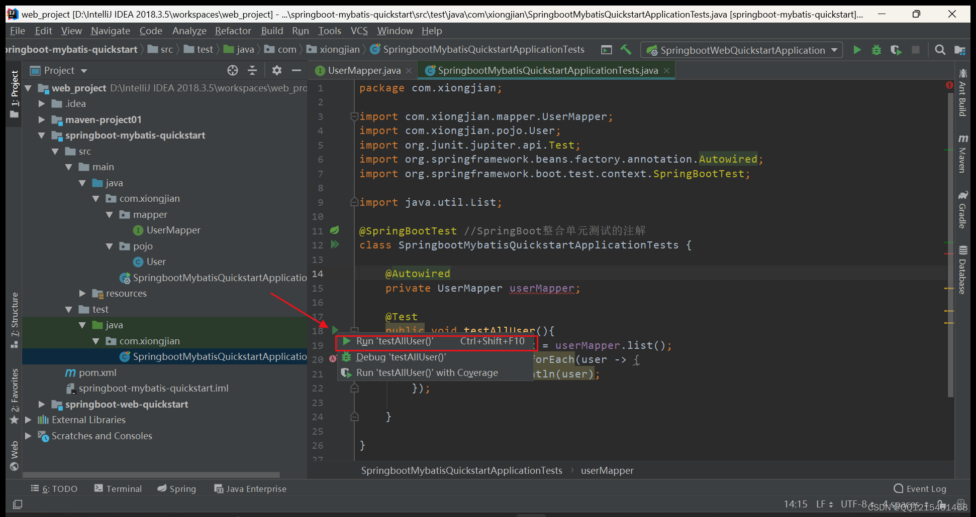Viewport: 976px width, 517px height.
Task: Open the Database side panel
Action: 962,270
